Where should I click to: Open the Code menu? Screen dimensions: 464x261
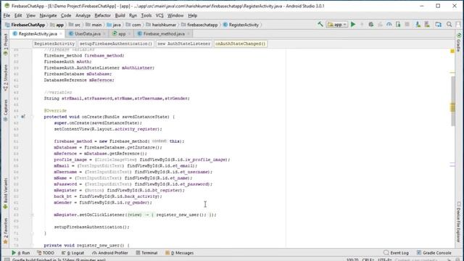tap(66, 15)
